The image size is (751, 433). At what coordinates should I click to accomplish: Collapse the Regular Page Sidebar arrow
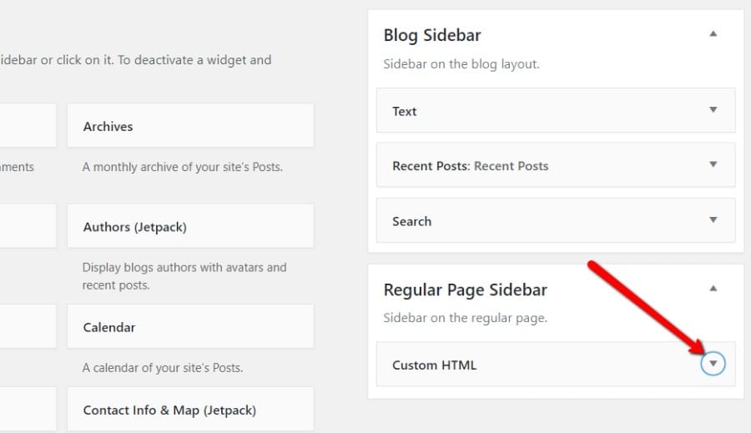pos(713,289)
